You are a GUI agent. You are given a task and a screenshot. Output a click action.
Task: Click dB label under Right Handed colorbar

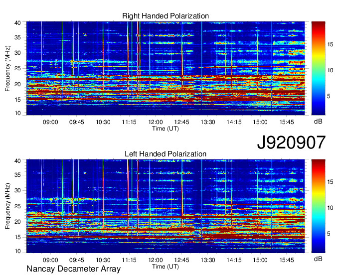(318, 122)
